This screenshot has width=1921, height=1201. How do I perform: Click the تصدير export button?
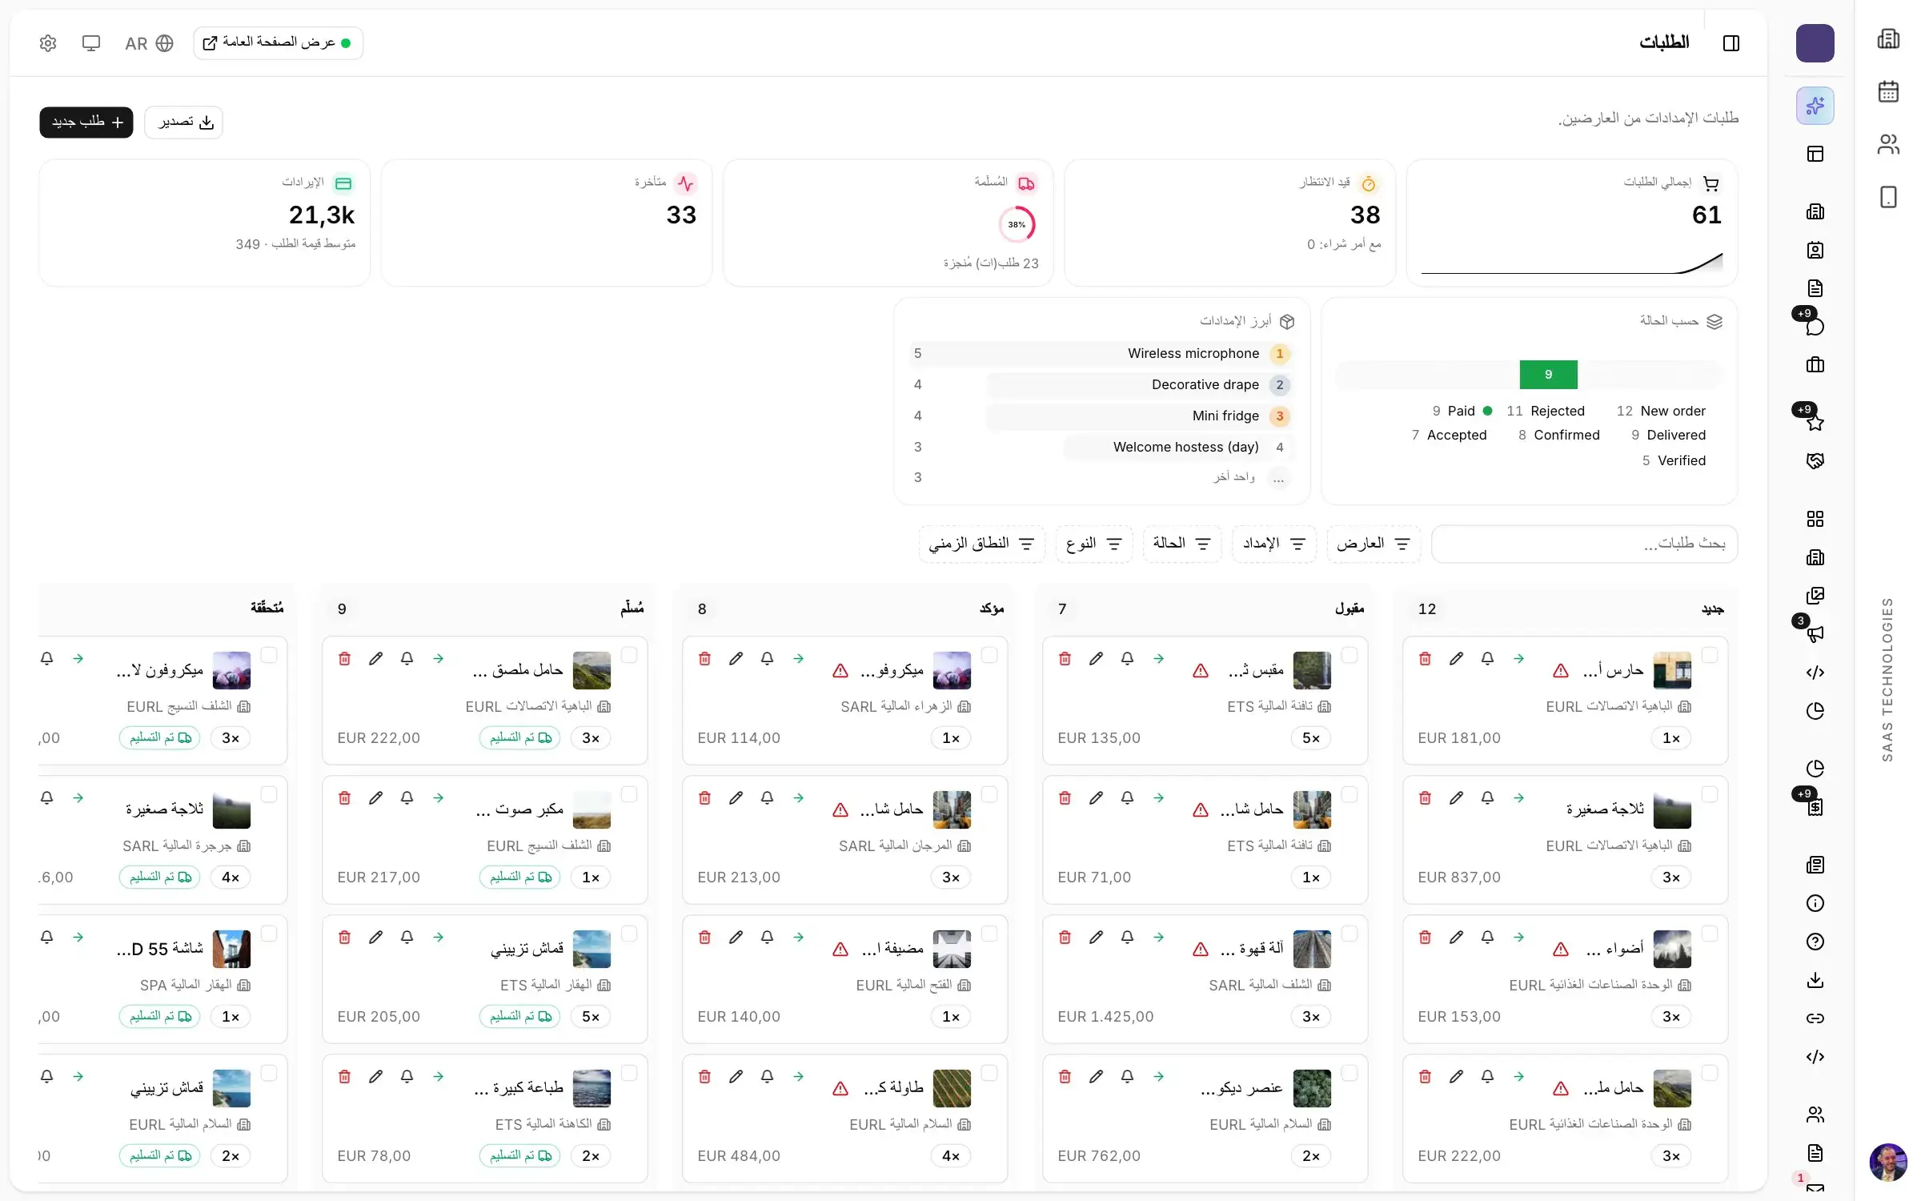[x=184, y=122]
